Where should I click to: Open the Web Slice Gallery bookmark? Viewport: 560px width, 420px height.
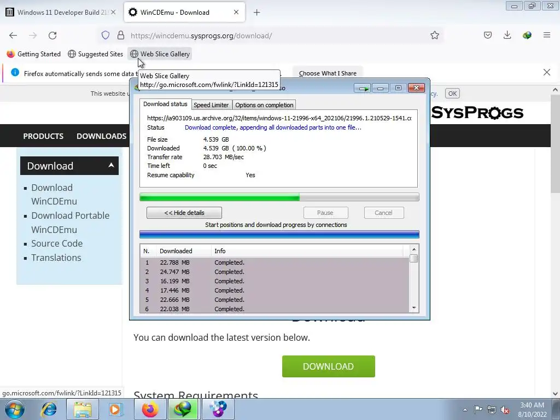coord(160,54)
